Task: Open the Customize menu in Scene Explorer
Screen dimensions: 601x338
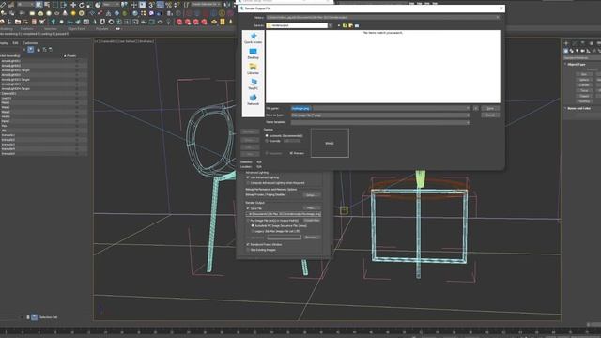Action: coord(30,43)
